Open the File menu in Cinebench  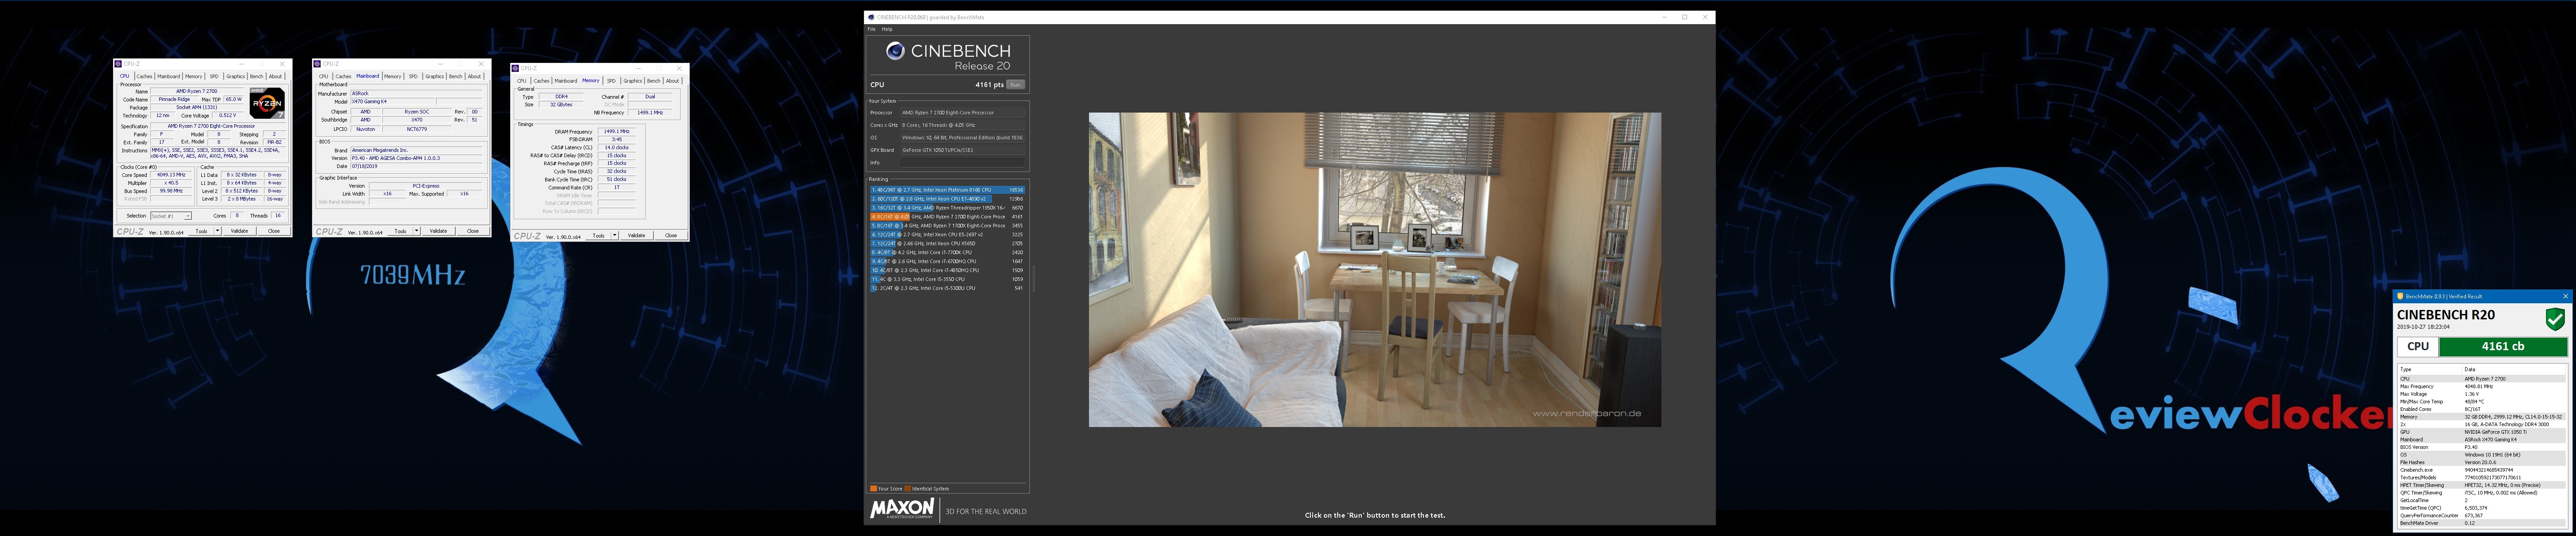point(871,29)
